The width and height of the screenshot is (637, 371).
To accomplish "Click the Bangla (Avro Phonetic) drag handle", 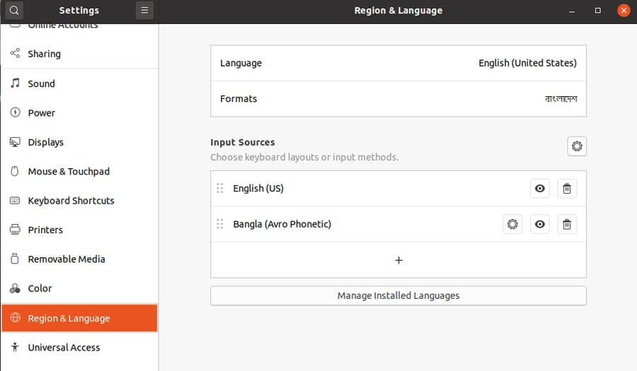I will (x=220, y=224).
